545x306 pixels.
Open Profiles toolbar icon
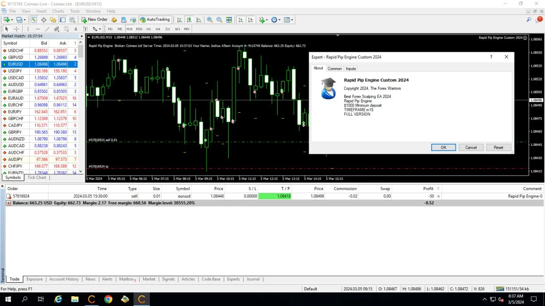click(19, 20)
